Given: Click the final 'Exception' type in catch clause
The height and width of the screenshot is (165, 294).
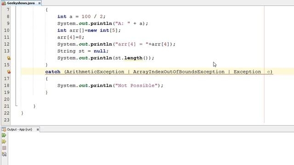Looking at the screenshot, I should pos(247,72).
